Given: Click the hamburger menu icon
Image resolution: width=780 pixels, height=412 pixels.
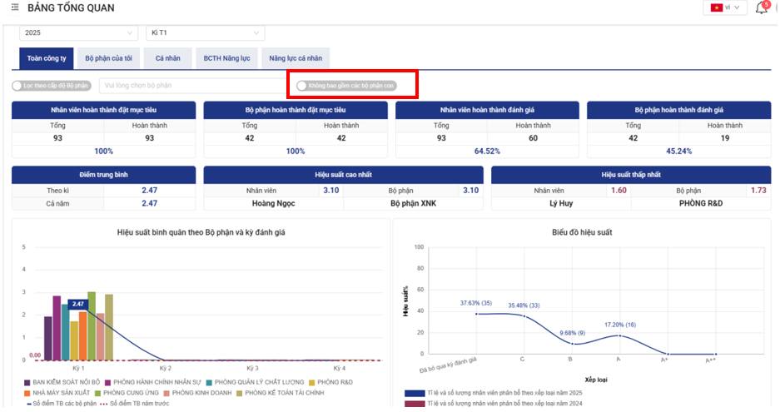Looking at the screenshot, I should tap(15, 8).
